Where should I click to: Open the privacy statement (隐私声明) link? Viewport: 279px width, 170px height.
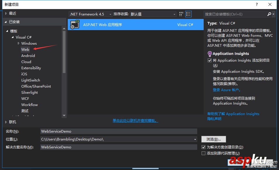tap(214, 119)
